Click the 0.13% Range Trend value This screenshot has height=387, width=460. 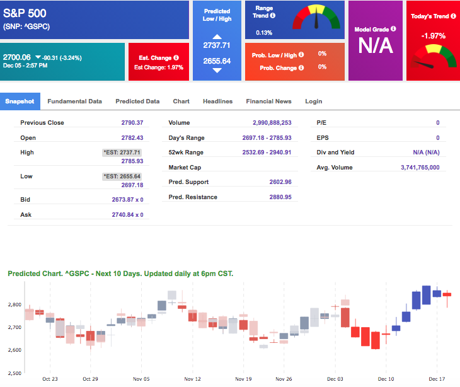click(264, 33)
